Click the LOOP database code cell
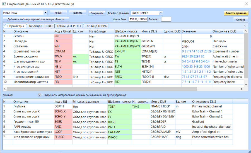 [x=63, y=132]
